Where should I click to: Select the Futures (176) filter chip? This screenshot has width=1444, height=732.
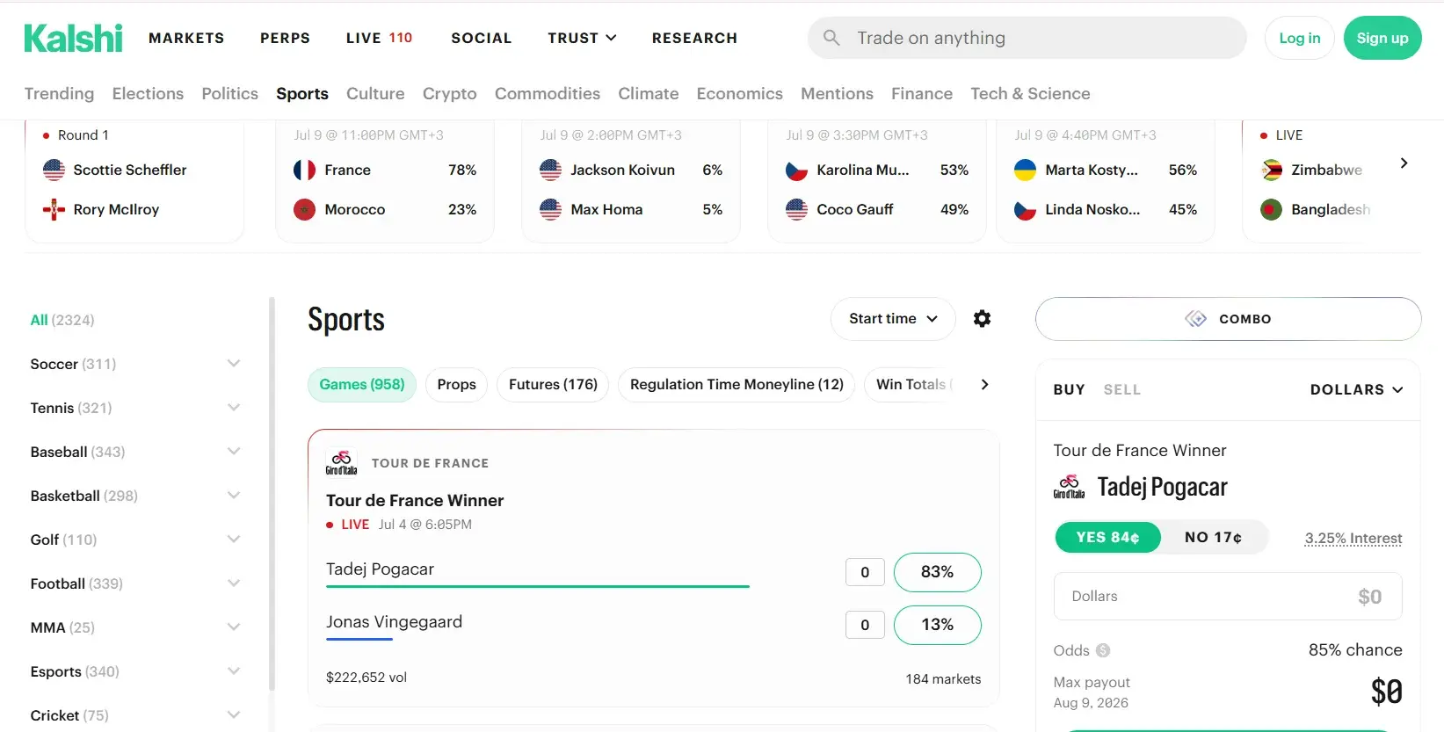(x=553, y=385)
